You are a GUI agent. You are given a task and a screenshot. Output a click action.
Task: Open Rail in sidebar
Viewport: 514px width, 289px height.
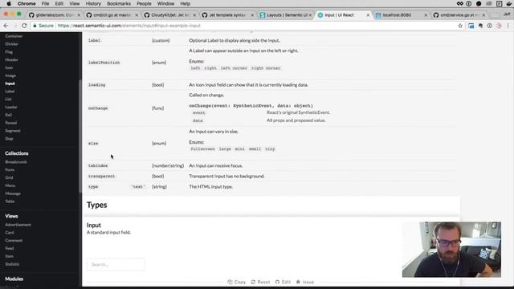point(9,115)
